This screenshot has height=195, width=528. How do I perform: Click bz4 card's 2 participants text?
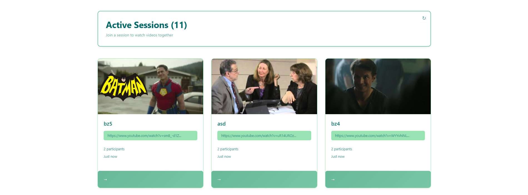click(342, 149)
